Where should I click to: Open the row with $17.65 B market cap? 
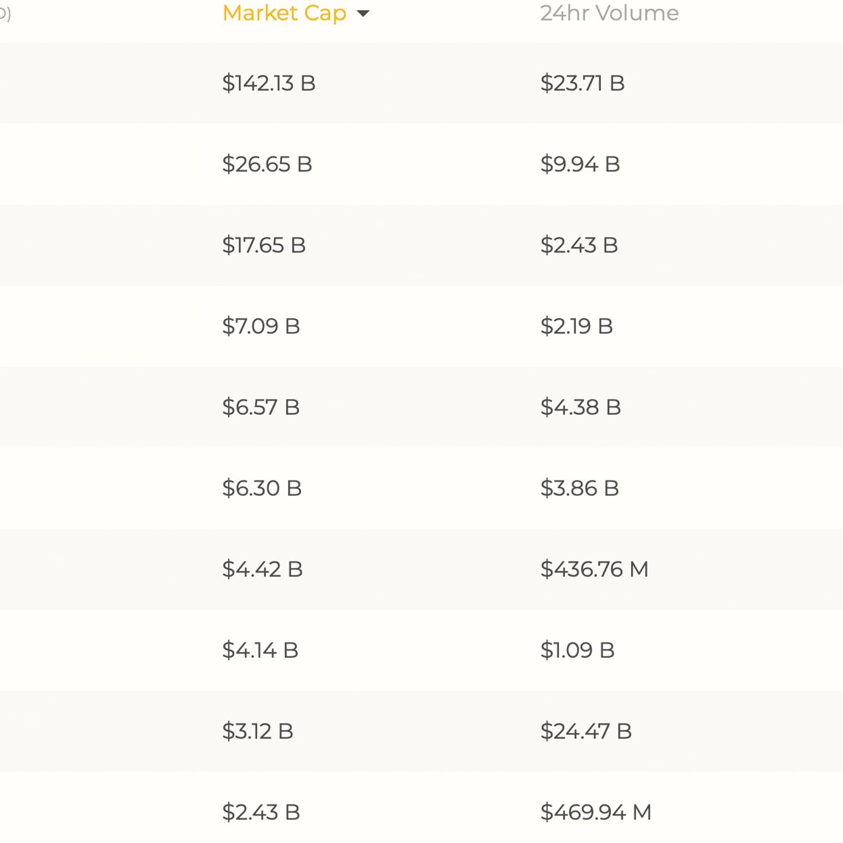pos(421,245)
